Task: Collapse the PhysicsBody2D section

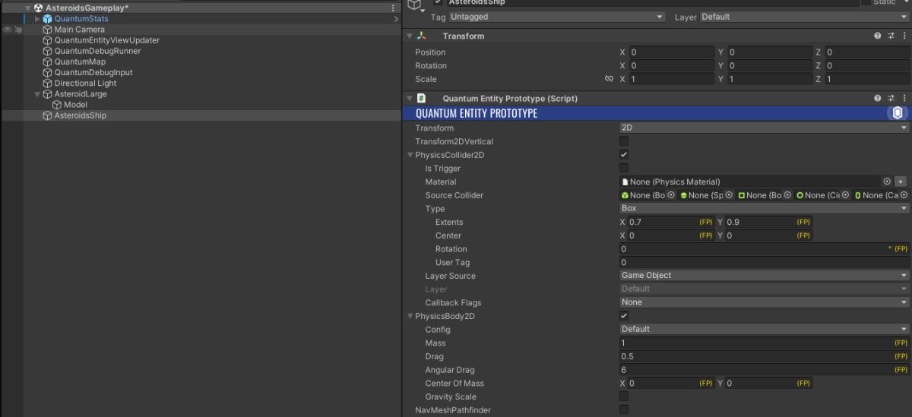Action: click(x=410, y=316)
